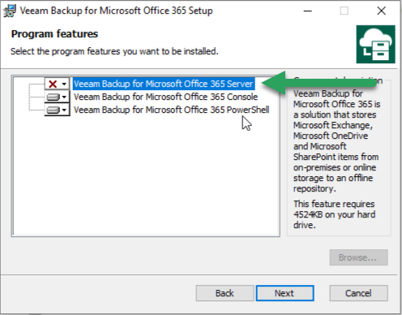This screenshot has height=315, width=402.
Task: Open the Server feature install-state dropdown
Action: 58,84
